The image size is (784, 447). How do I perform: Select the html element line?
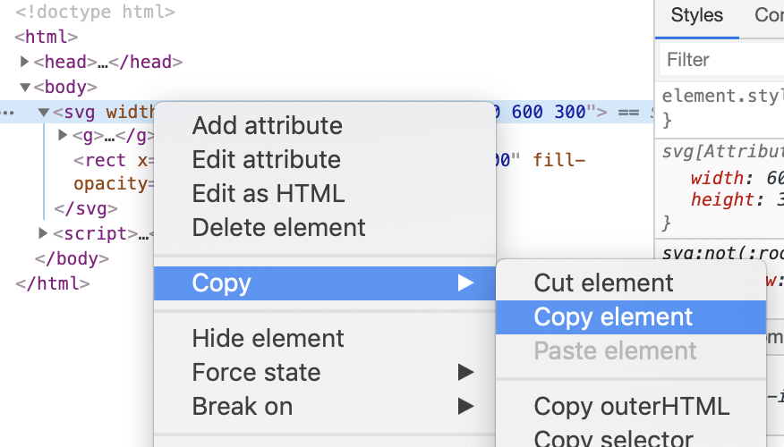coord(47,38)
